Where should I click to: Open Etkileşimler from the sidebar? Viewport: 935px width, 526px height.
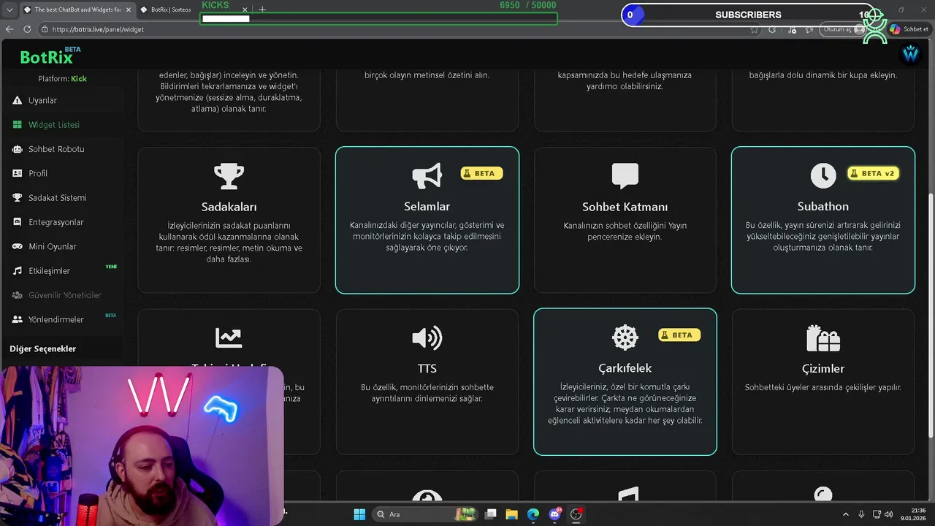tap(49, 271)
